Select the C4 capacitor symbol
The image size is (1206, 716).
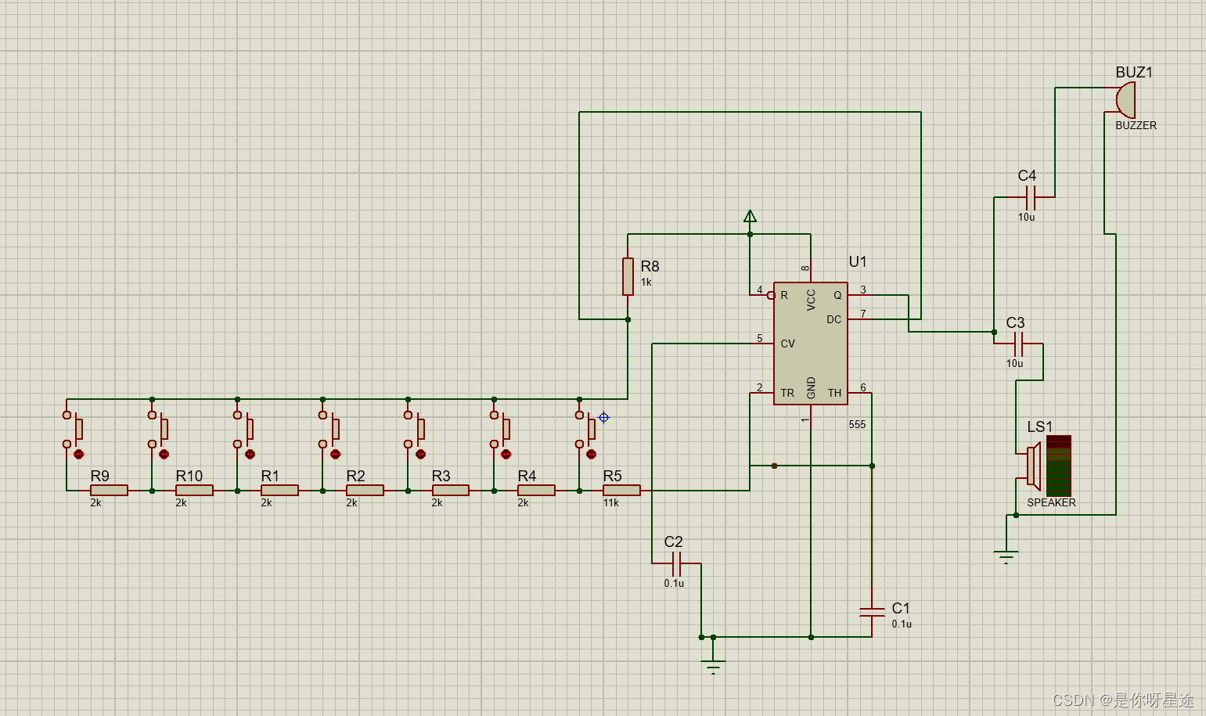point(1030,197)
